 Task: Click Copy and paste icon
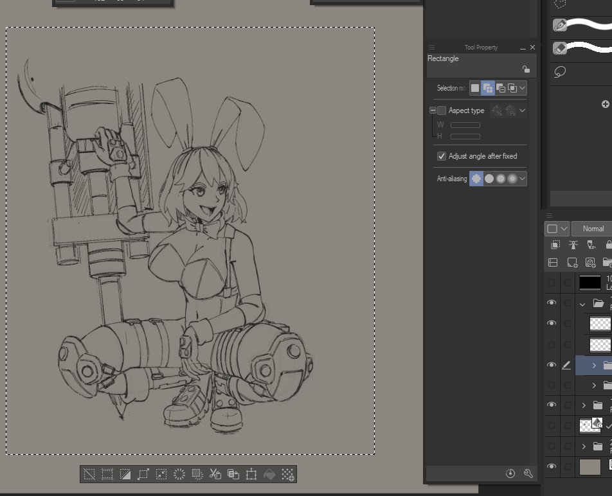point(233,474)
